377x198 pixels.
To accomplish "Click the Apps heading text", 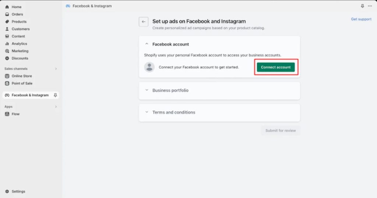I will click(x=8, y=107).
